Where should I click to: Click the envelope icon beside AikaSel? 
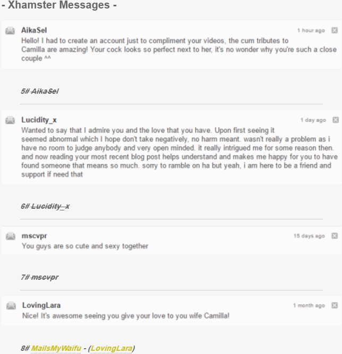click(10, 30)
